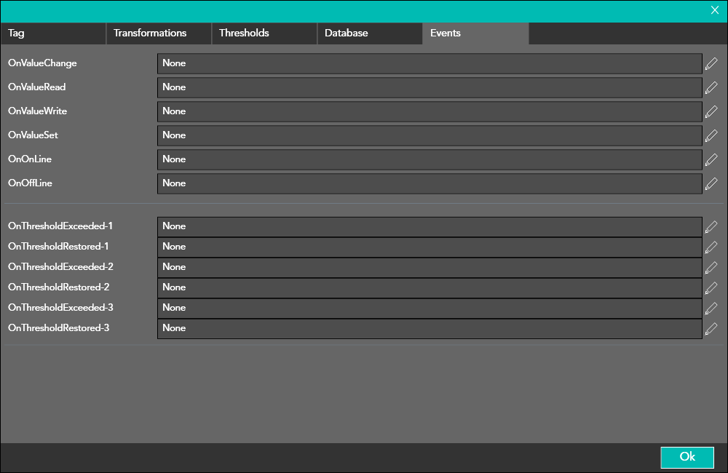Click the OnValueSet edit pencil icon
728x473 pixels.
pos(711,135)
